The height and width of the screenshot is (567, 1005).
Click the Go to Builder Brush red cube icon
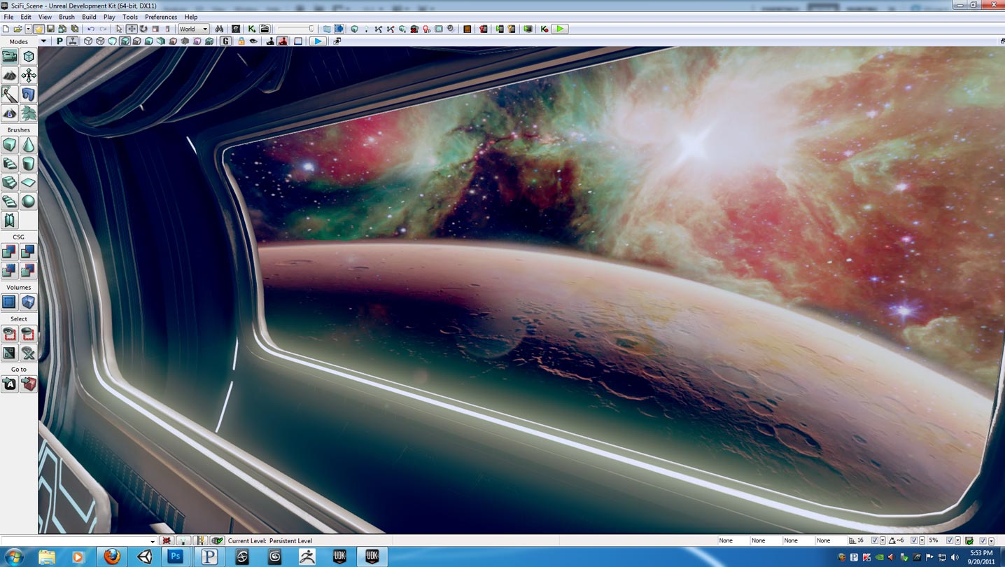29,384
